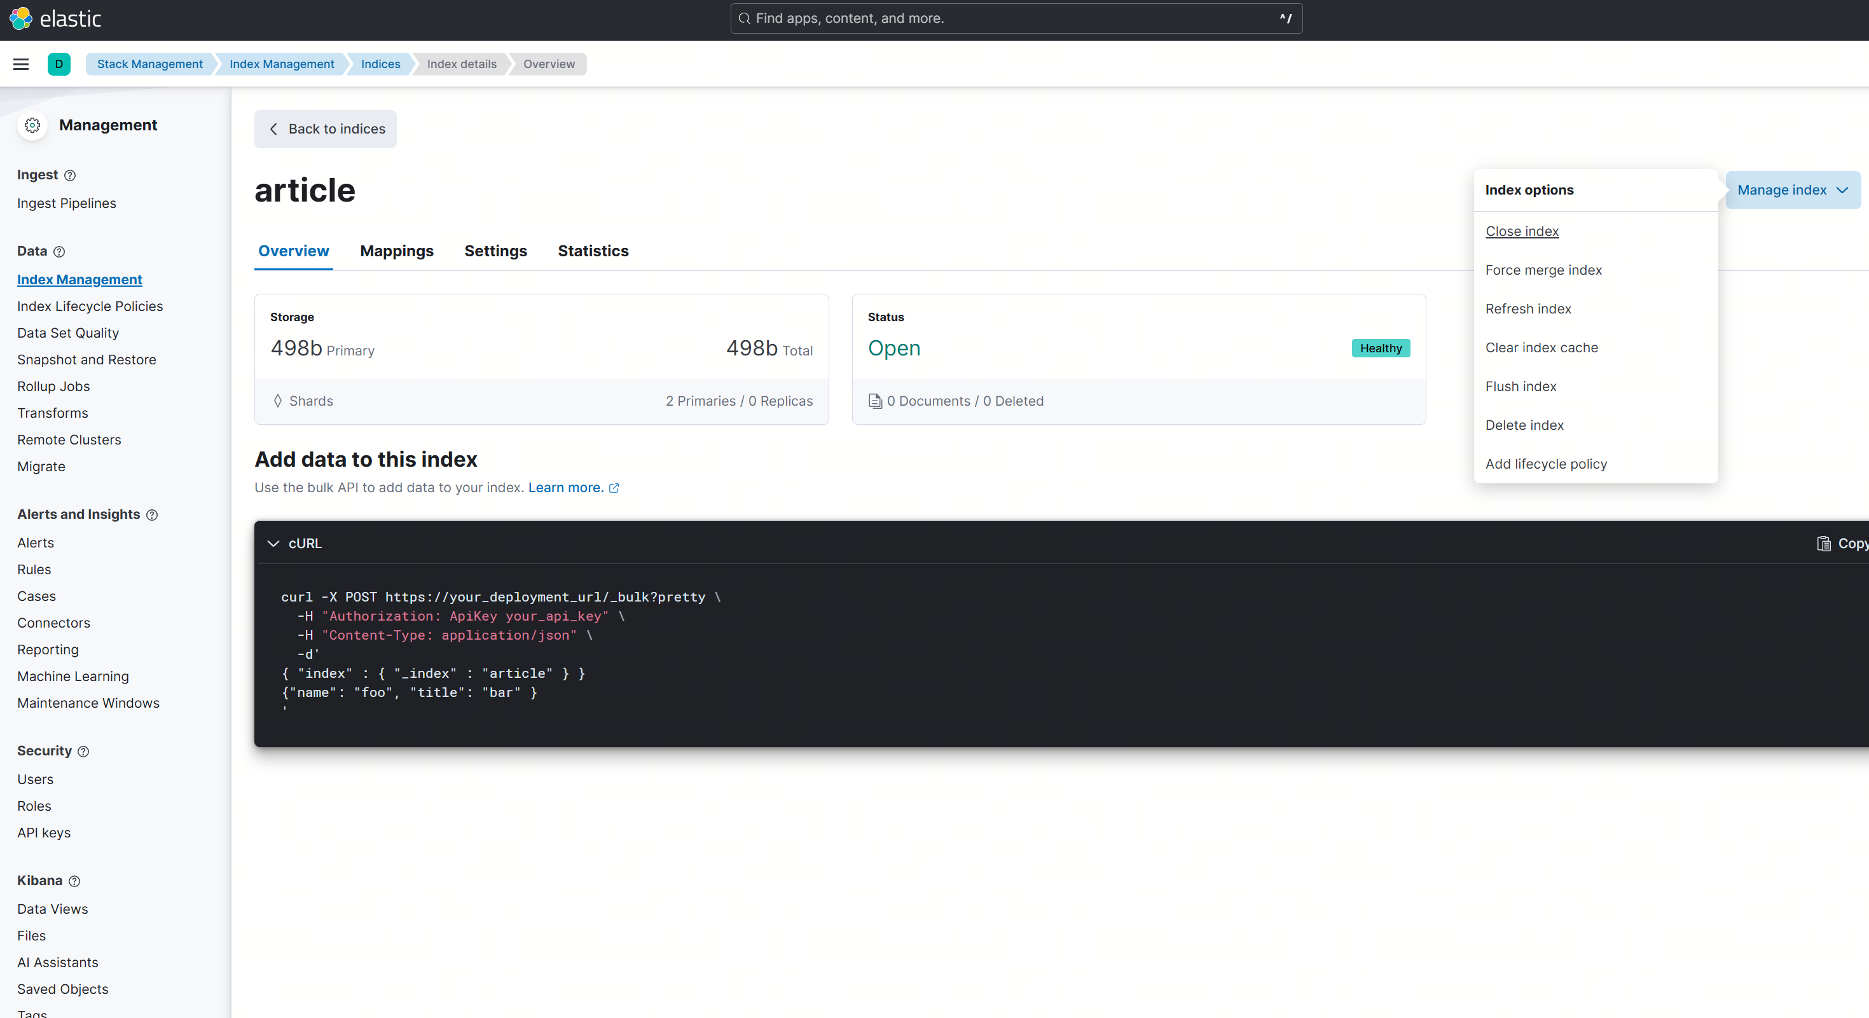
Task: Click the Security help icon
Action: [x=83, y=752]
